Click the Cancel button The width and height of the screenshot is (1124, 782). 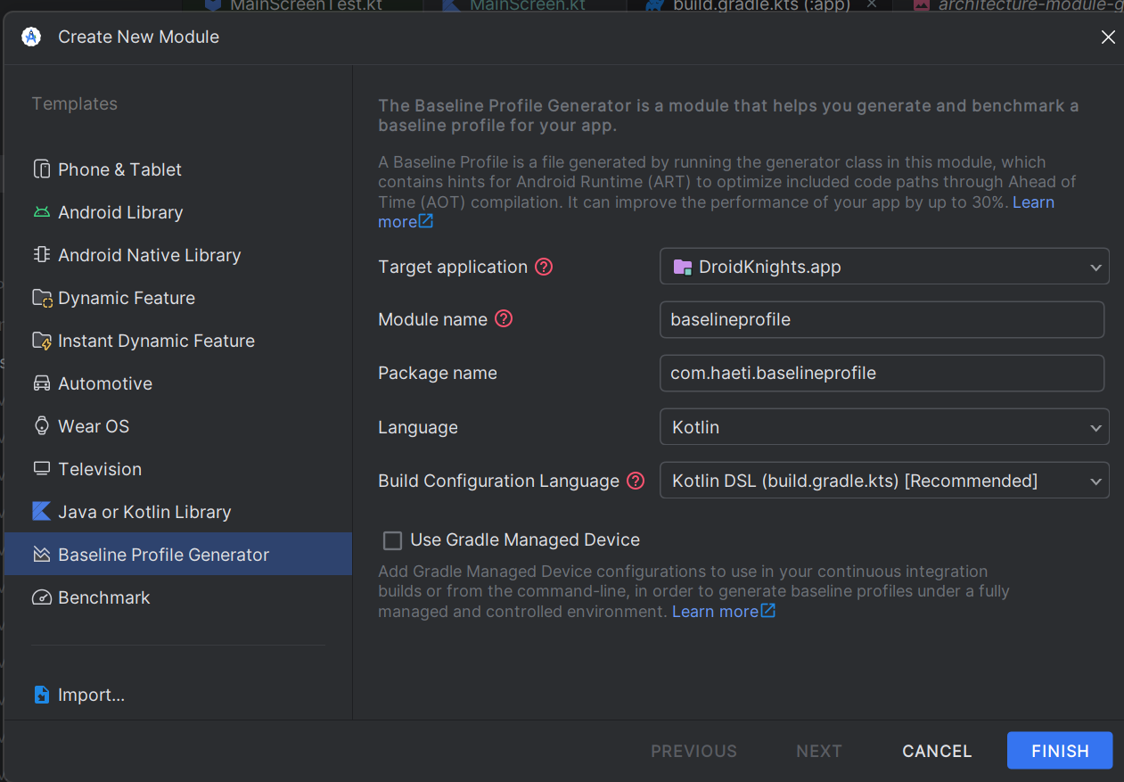[937, 751]
